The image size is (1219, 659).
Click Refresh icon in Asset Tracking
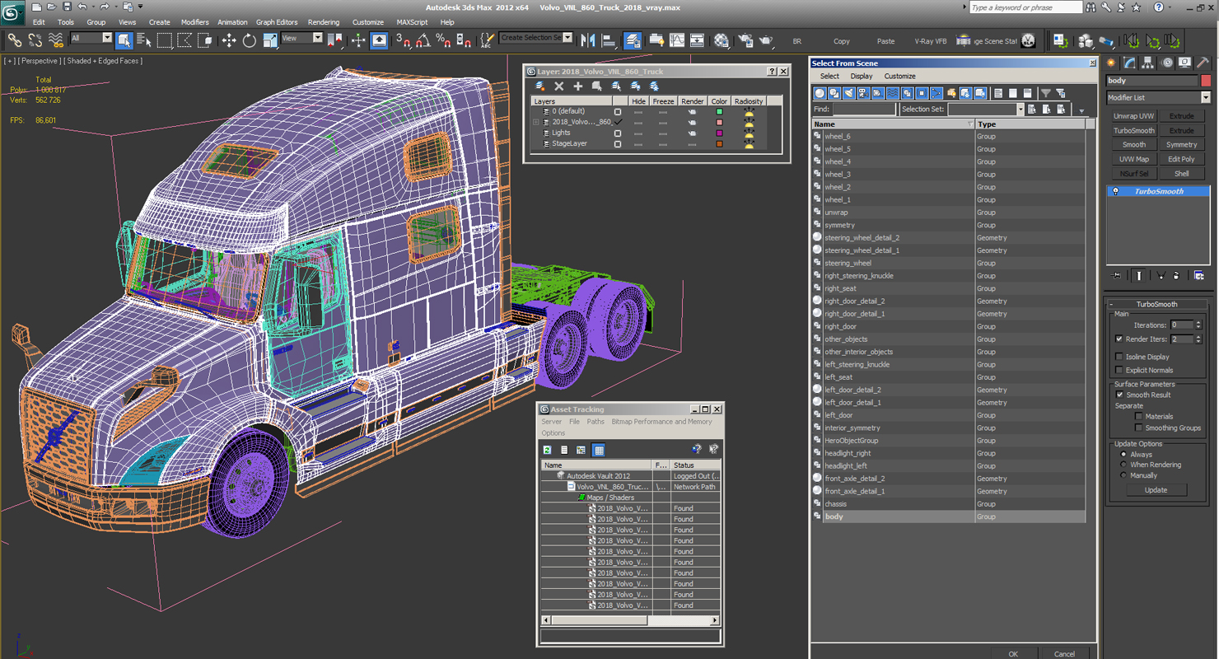547,449
